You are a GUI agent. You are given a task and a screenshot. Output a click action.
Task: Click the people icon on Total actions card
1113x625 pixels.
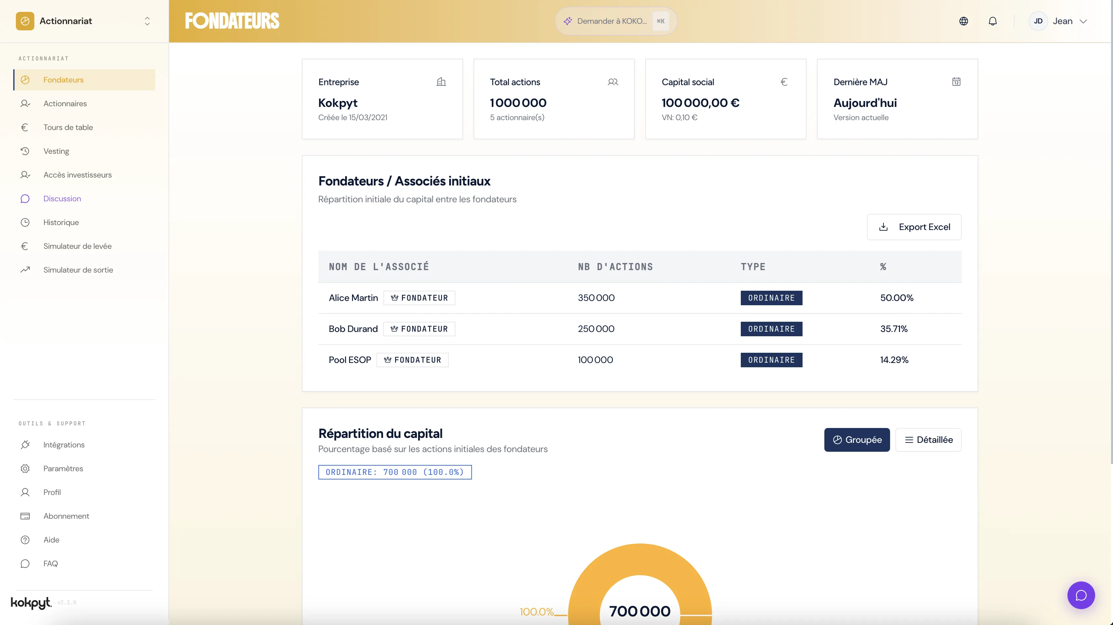[x=613, y=82]
